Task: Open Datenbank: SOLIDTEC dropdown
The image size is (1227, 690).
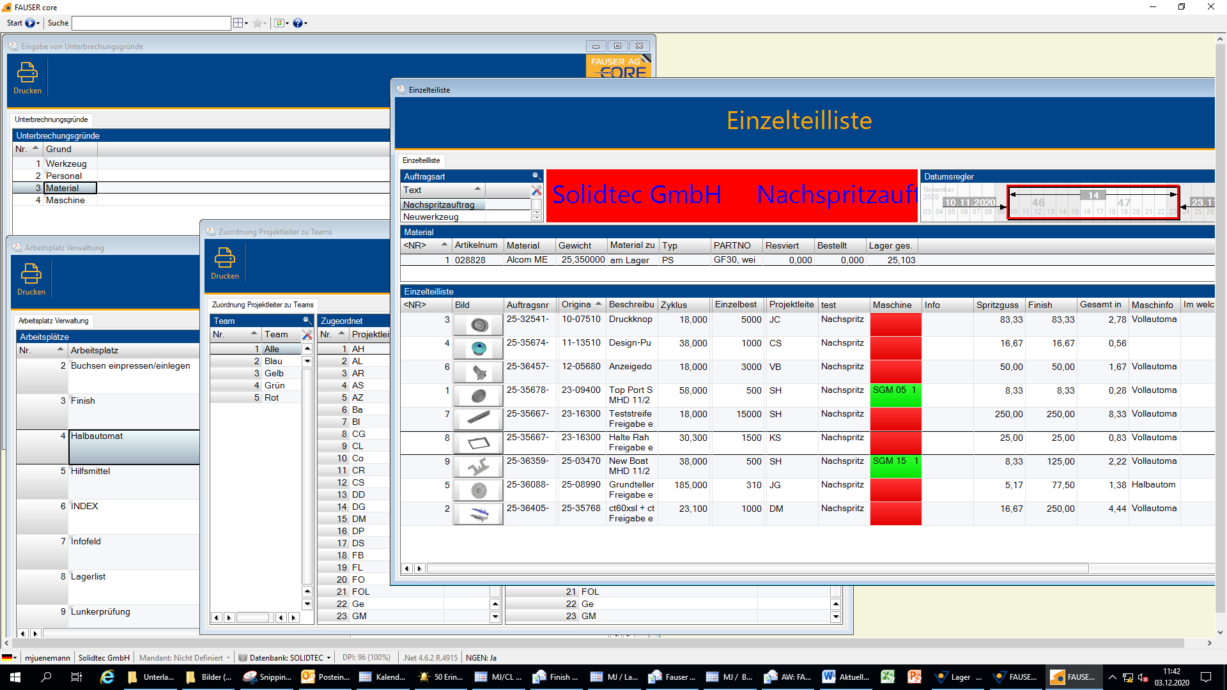Action: [x=285, y=657]
